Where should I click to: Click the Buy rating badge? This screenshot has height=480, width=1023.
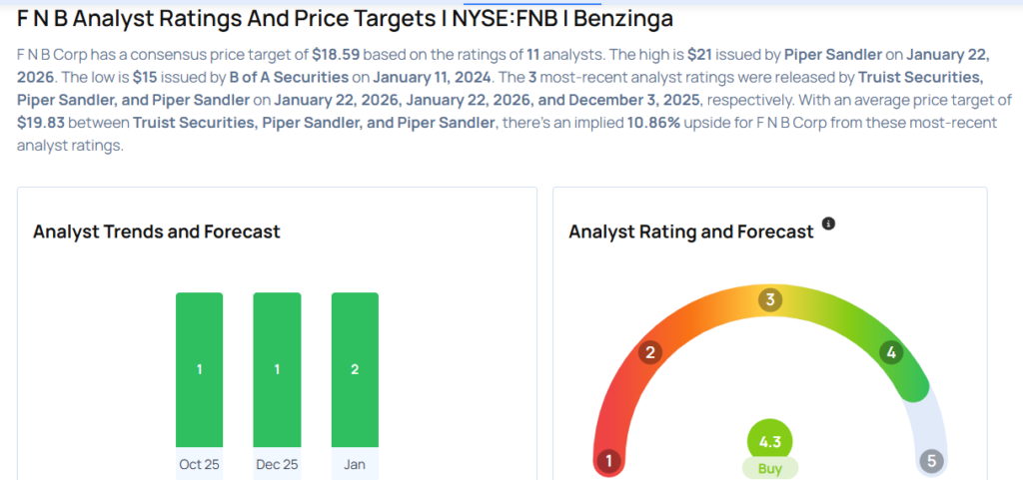[x=769, y=467]
